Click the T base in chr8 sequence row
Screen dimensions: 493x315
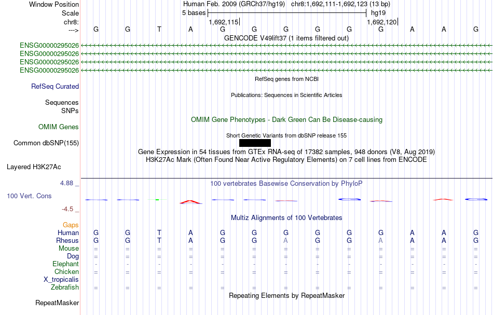159,30
